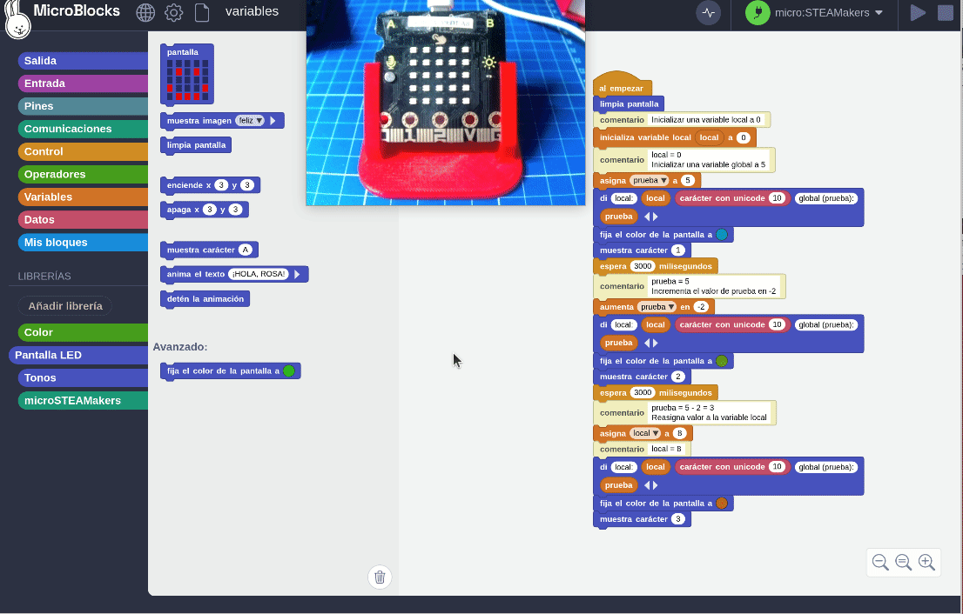Zoom in the scripting area

pos(926,562)
